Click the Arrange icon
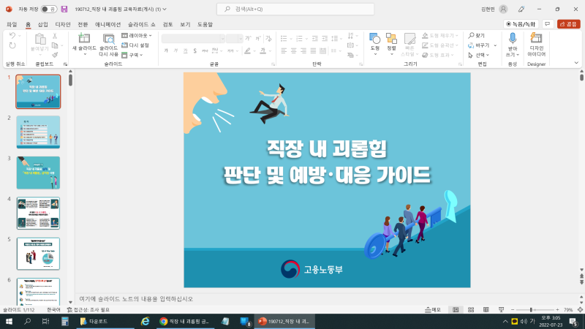The height and width of the screenshot is (329, 585). pyautogui.click(x=391, y=39)
